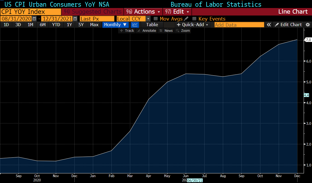Click the double-chevron collapse icon

(x=269, y=25)
